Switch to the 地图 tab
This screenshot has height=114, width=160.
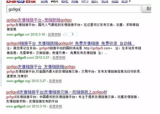(x=115, y=1)
